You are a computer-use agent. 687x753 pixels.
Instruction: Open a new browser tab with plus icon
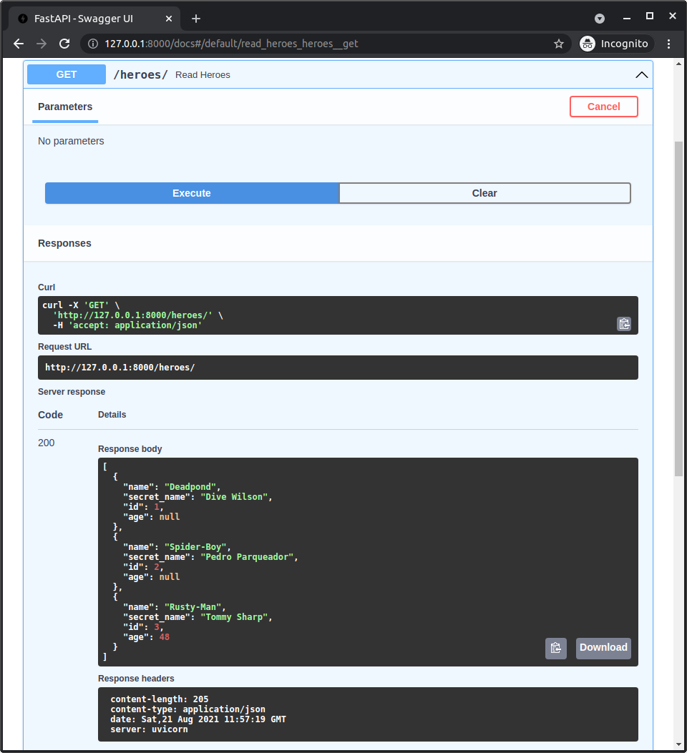[x=196, y=19]
